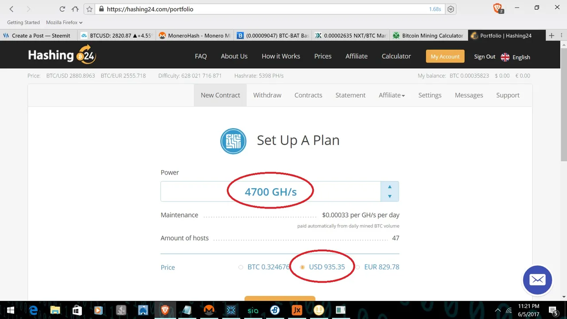Click the circuit chip plan icon
Viewport: 567px width, 319px height.
(x=233, y=141)
